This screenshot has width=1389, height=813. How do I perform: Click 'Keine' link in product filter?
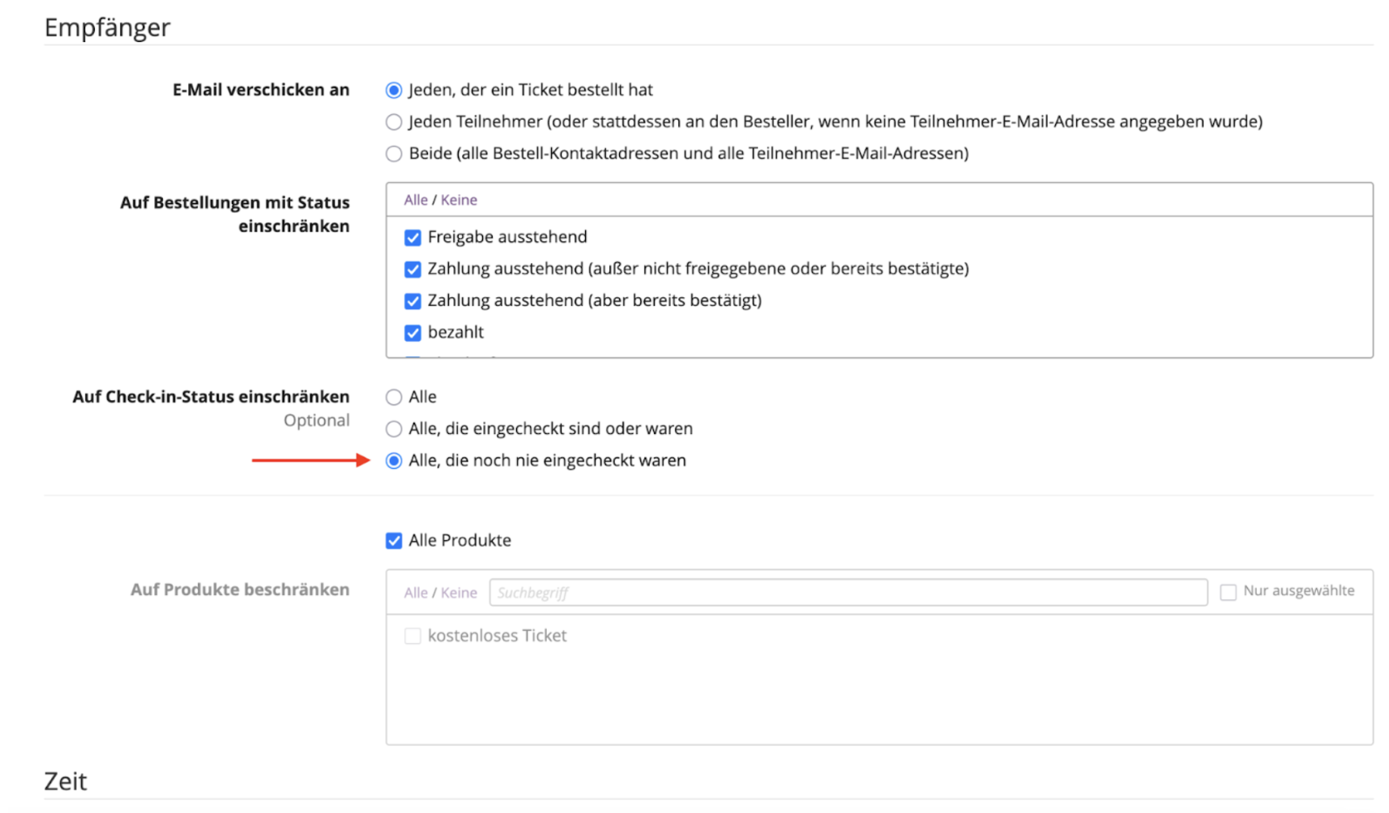pos(459,593)
